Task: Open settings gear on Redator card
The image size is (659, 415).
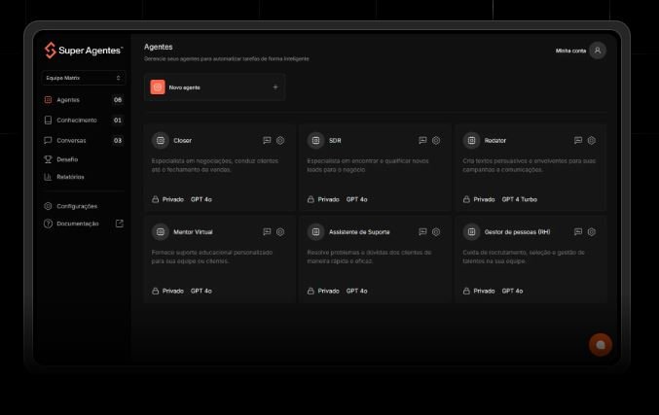Action: (592, 140)
